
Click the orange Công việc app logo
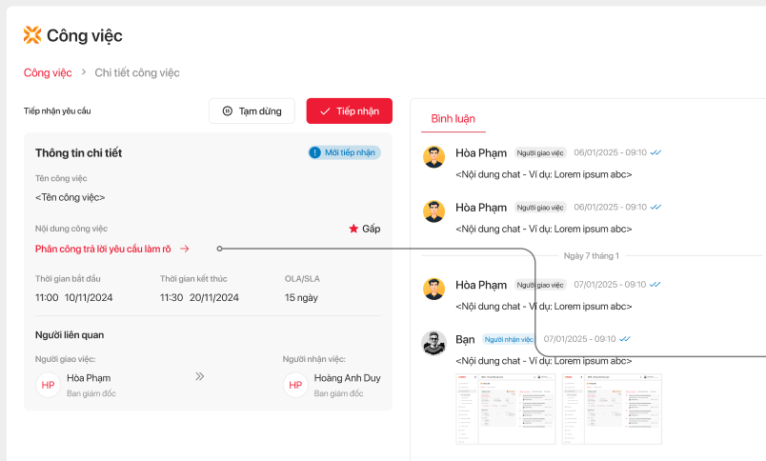pos(32,35)
